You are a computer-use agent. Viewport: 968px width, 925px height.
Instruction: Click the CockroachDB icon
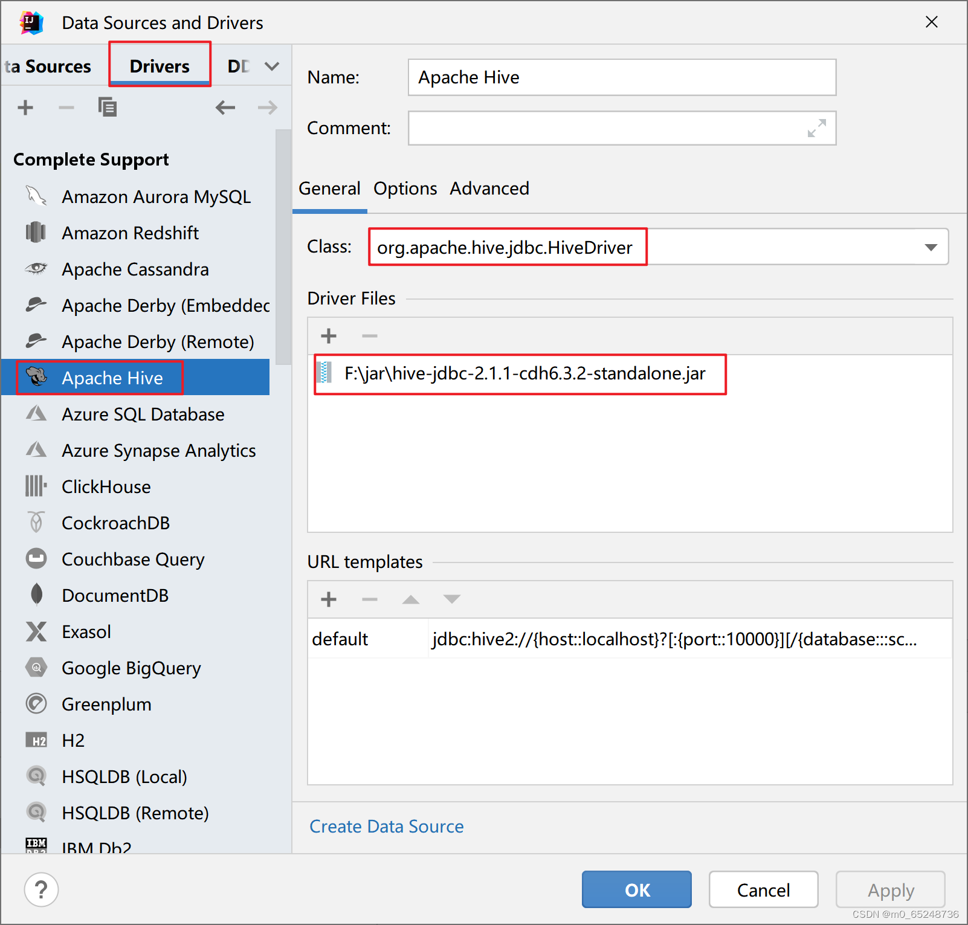pyautogui.click(x=36, y=522)
